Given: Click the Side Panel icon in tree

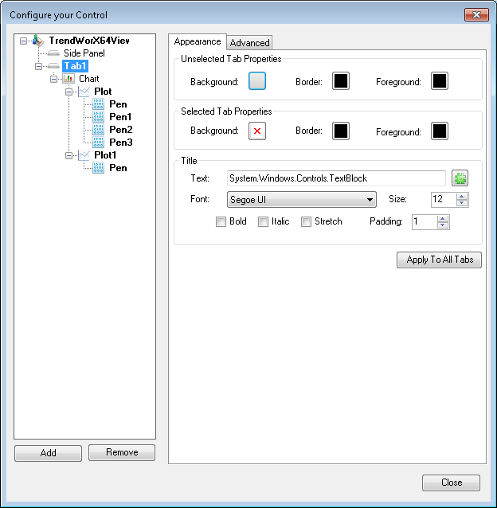Looking at the screenshot, I should click(53, 53).
